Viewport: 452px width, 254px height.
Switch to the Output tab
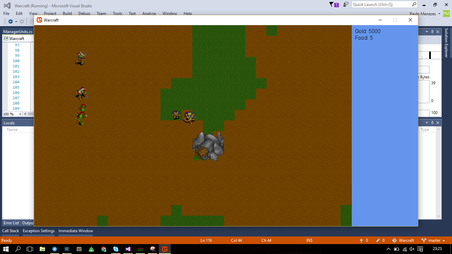tap(28, 223)
